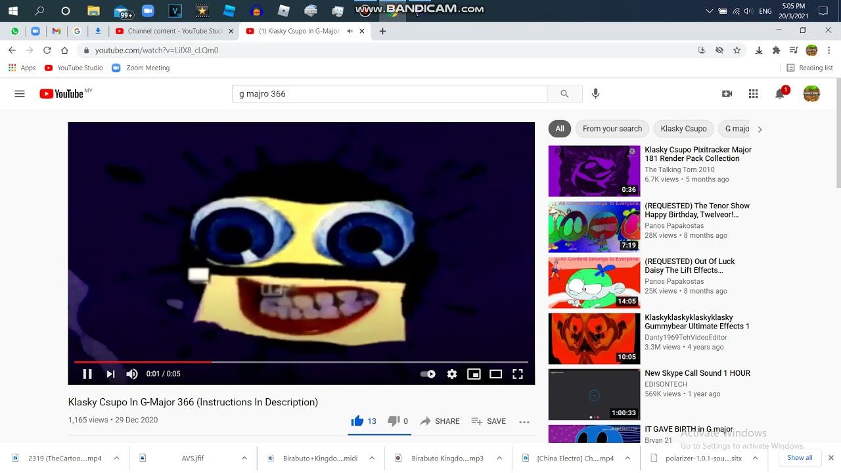
Task: Open Klasky Csupo Pixitracker Major 181 thumbnail
Action: (x=594, y=171)
